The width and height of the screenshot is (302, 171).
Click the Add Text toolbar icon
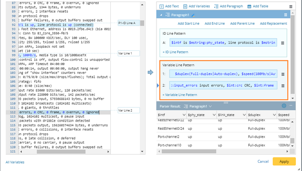162,7
